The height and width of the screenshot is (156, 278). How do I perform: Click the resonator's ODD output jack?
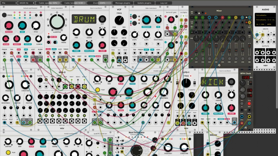pos(24,122)
